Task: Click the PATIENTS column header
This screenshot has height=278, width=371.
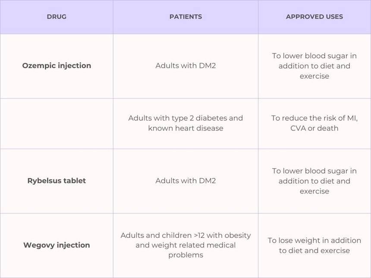Action: pos(185,17)
